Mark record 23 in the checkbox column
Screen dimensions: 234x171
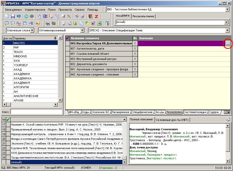pyautogui.click(x=8, y=153)
